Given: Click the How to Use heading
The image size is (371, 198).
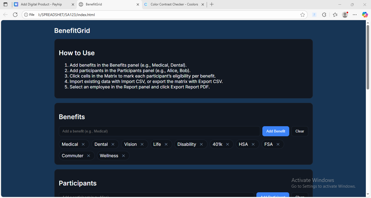Looking at the screenshot, I should tap(77, 53).
